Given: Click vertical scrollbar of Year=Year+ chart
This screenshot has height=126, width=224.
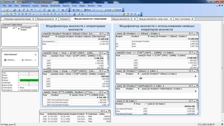Looking at the screenshot, I should pyautogui.click(x=108, y=62).
